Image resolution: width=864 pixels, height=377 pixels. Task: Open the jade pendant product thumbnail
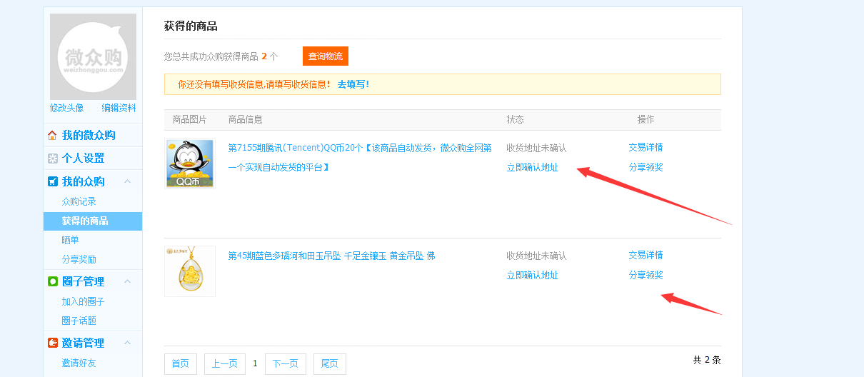click(190, 271)
